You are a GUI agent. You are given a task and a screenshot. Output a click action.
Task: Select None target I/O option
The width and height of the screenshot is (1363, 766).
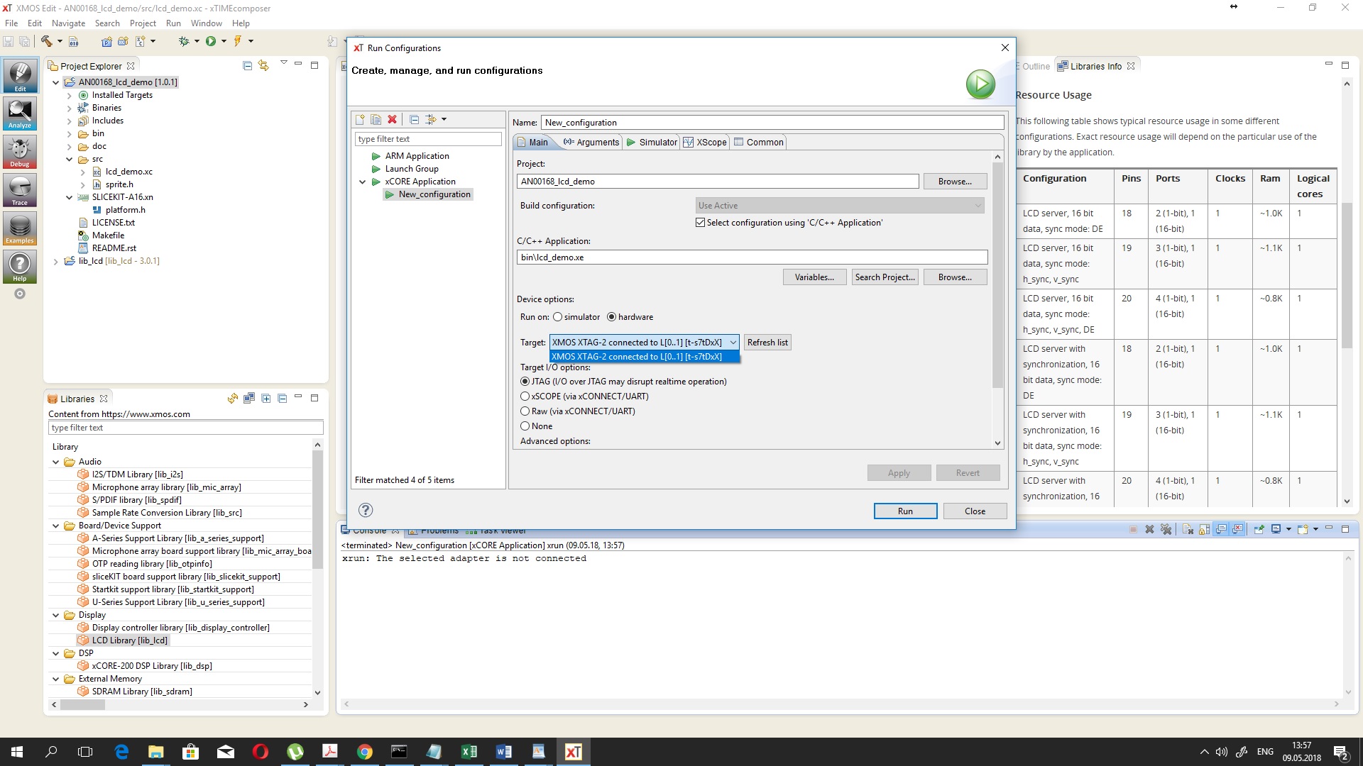[525, 426]
